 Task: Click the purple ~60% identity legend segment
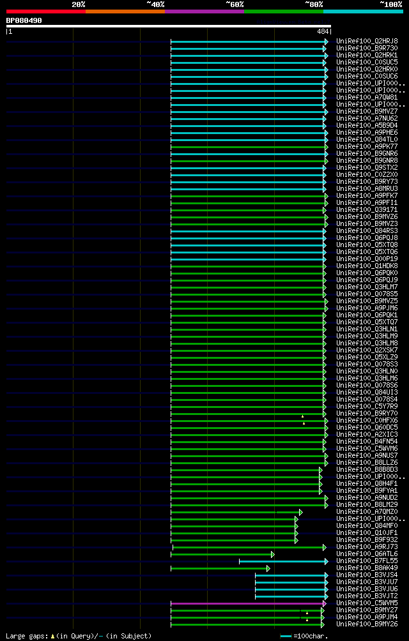(204, 11)
